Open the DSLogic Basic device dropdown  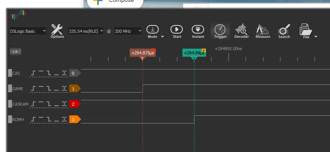click(x=28, y=31)
